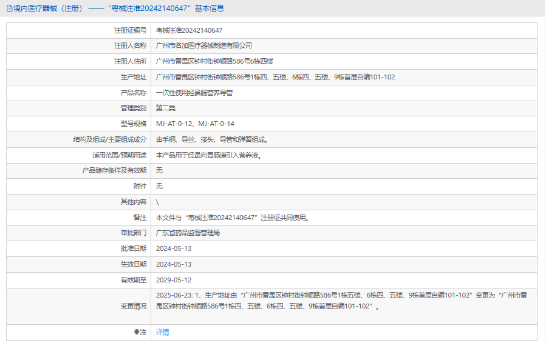Click registrant name 广州市名加医疗器械制造有限公司
The width and height of the screenshot is (546, 343).
[x=203, y=45]
